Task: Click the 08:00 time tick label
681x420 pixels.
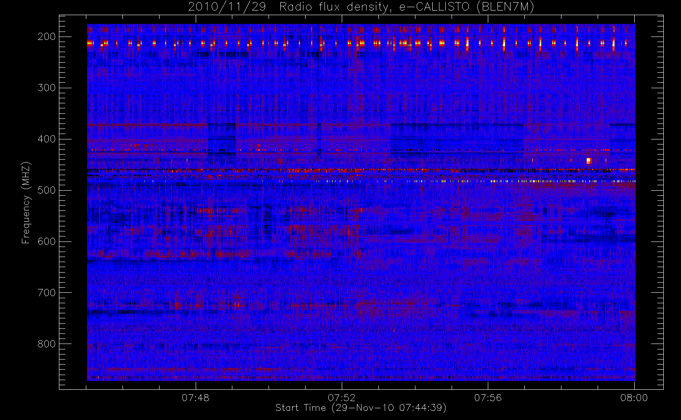Action: coord(634,398)
